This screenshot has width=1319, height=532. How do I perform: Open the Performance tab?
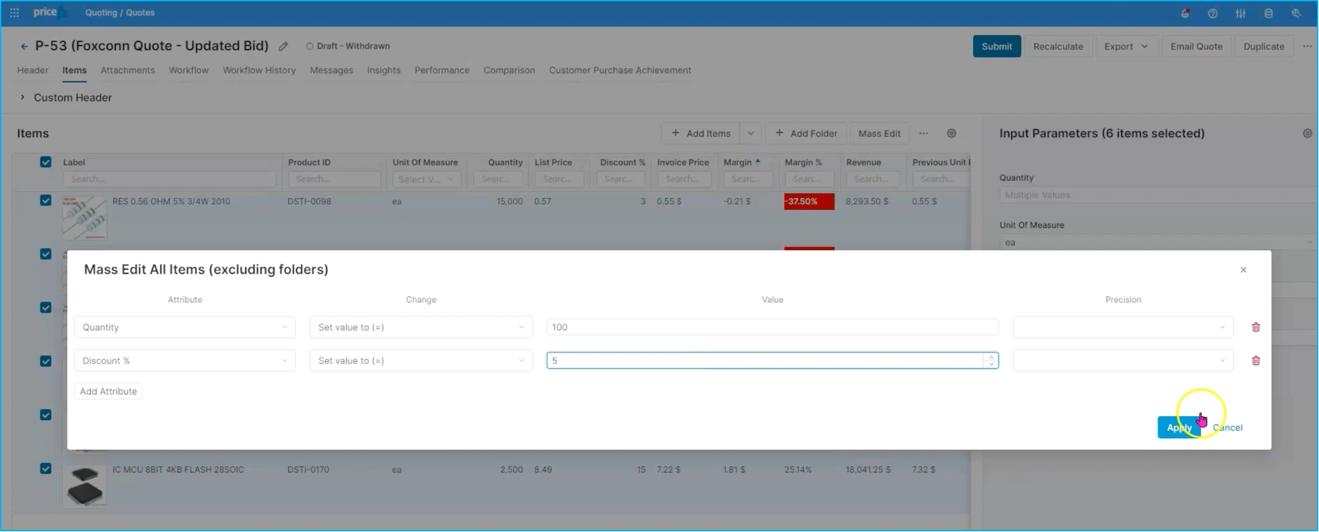(x=442, y=70)
